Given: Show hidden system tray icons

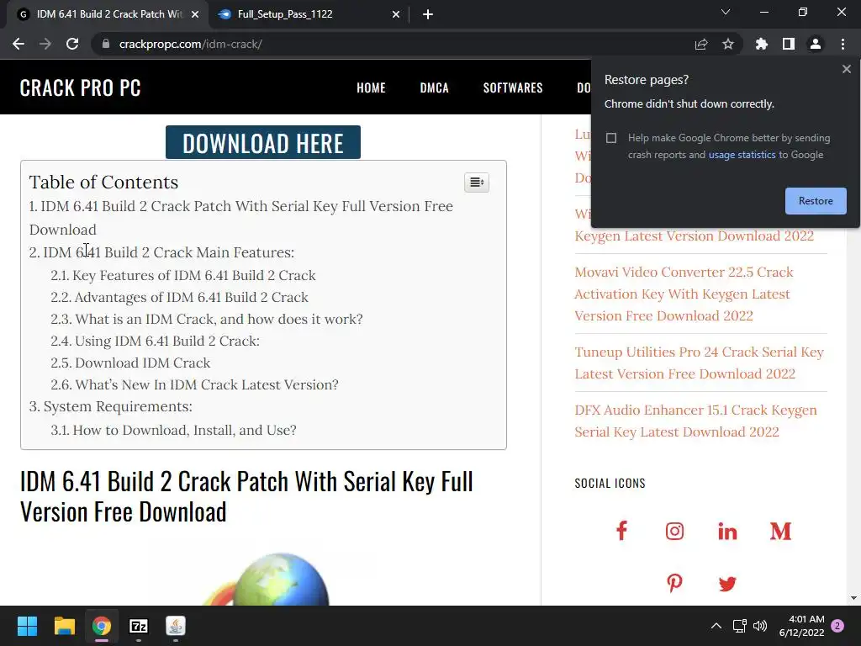Looking at the screenshot, I should 716,626.
